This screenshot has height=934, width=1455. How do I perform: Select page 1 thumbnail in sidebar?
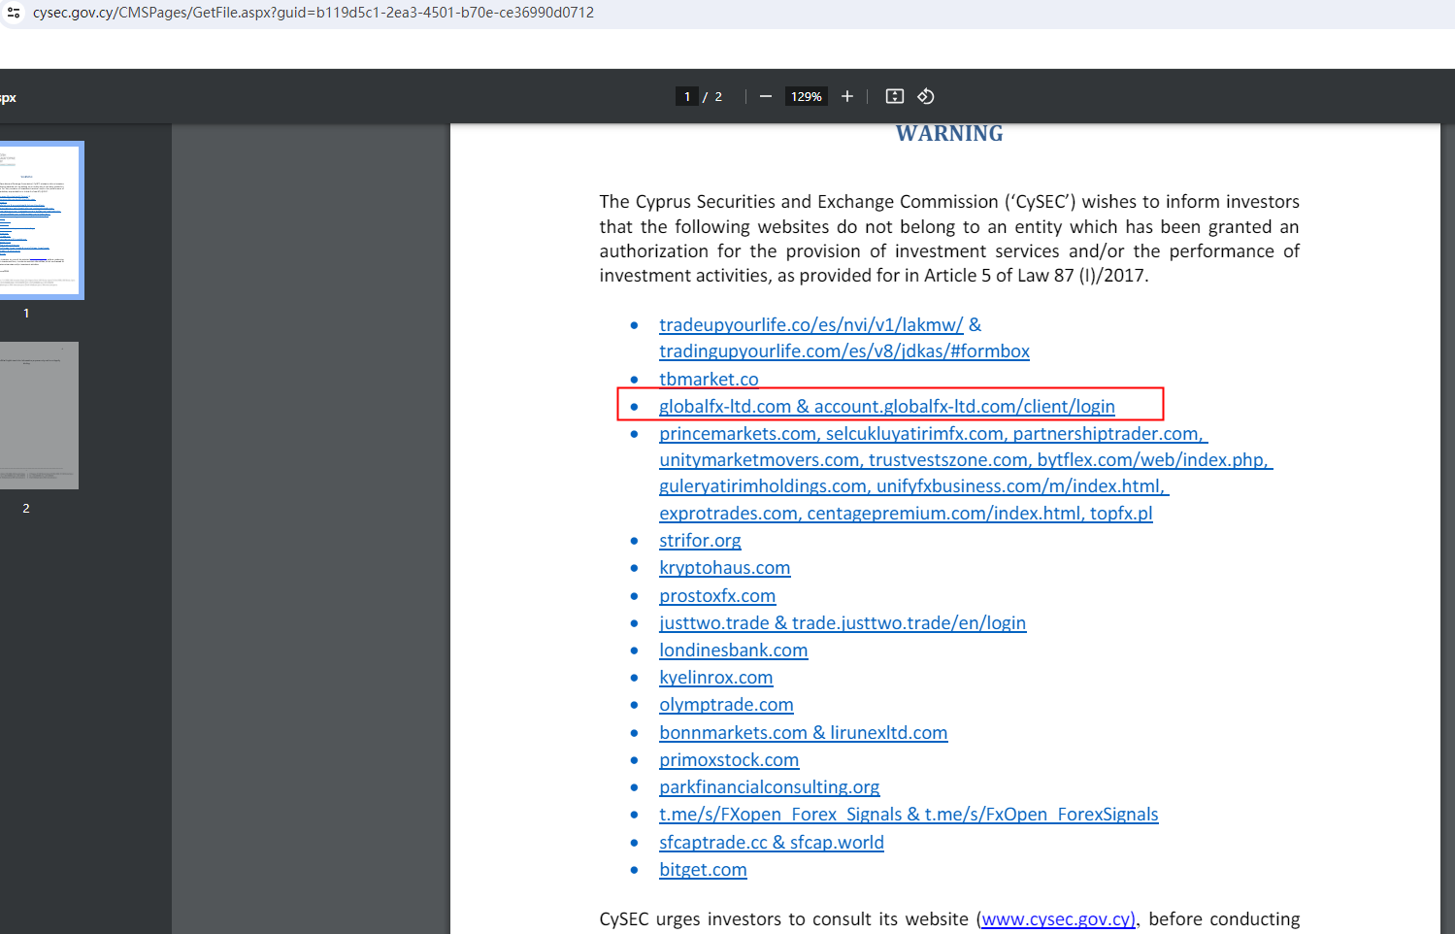click(x=41, y=220)
